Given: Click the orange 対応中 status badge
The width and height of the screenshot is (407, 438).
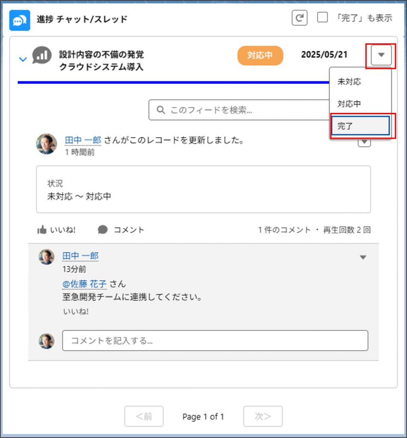Looking at the screenshot, I should 260,56.
